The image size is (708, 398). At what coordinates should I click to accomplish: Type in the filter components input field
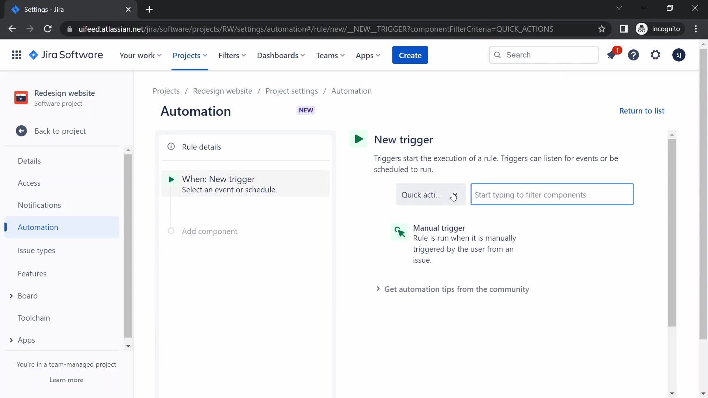click(551, 194)
